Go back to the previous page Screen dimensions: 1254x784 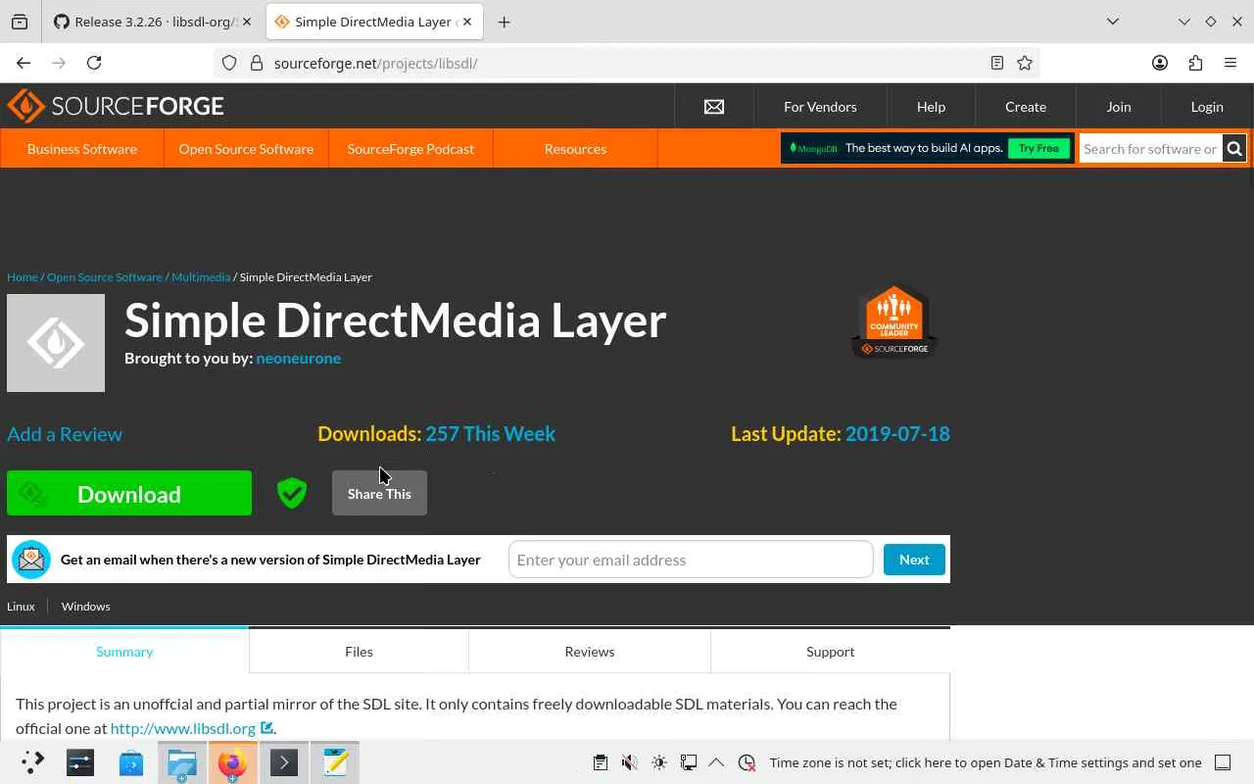pos(24,63)
